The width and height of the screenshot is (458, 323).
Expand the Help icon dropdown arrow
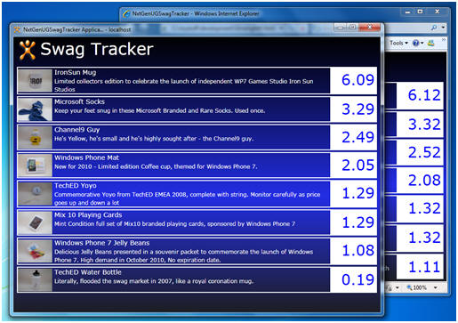tap(422, 44)
